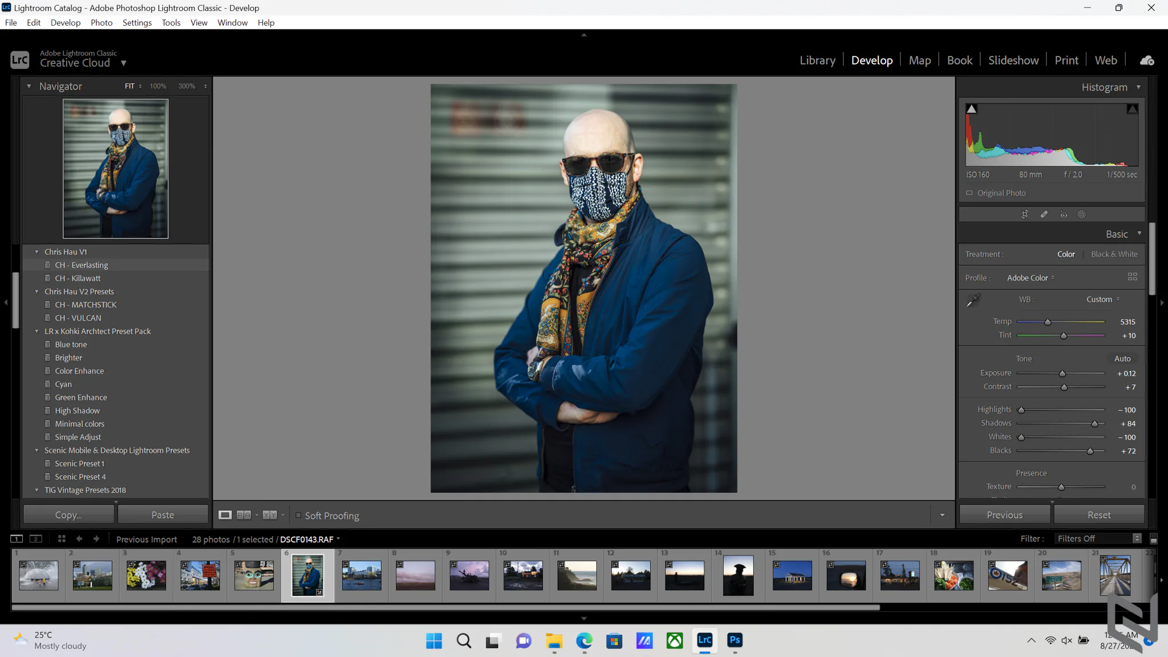This screenshot has width=1168, height=657.
Task: Go back with filmstrip left arrow
Action: point(79,539)
